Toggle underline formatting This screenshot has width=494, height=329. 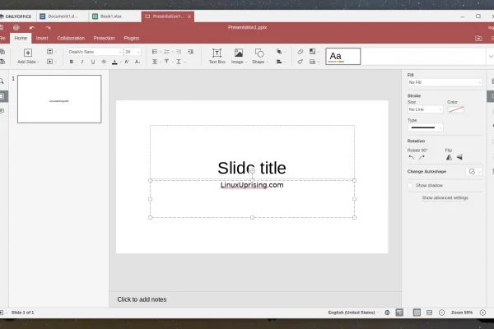[93, 62]
